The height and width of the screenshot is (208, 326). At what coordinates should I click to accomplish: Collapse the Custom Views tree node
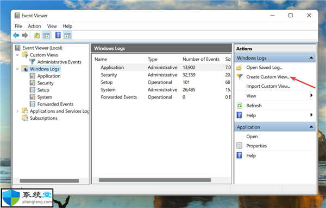[18, 55]
